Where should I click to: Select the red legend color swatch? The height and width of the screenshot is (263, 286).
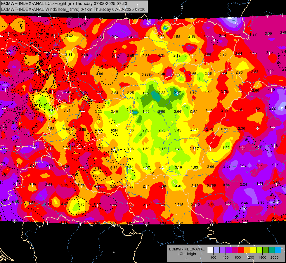(x=241, y=250)
